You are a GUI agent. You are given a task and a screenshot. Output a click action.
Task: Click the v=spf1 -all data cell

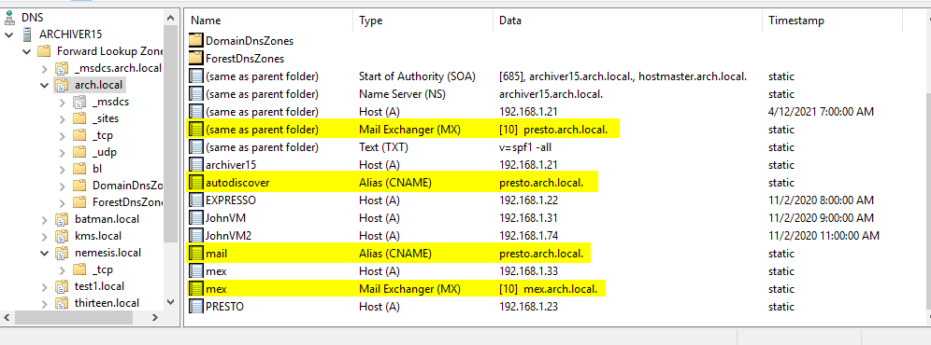[x=526, y=147]
